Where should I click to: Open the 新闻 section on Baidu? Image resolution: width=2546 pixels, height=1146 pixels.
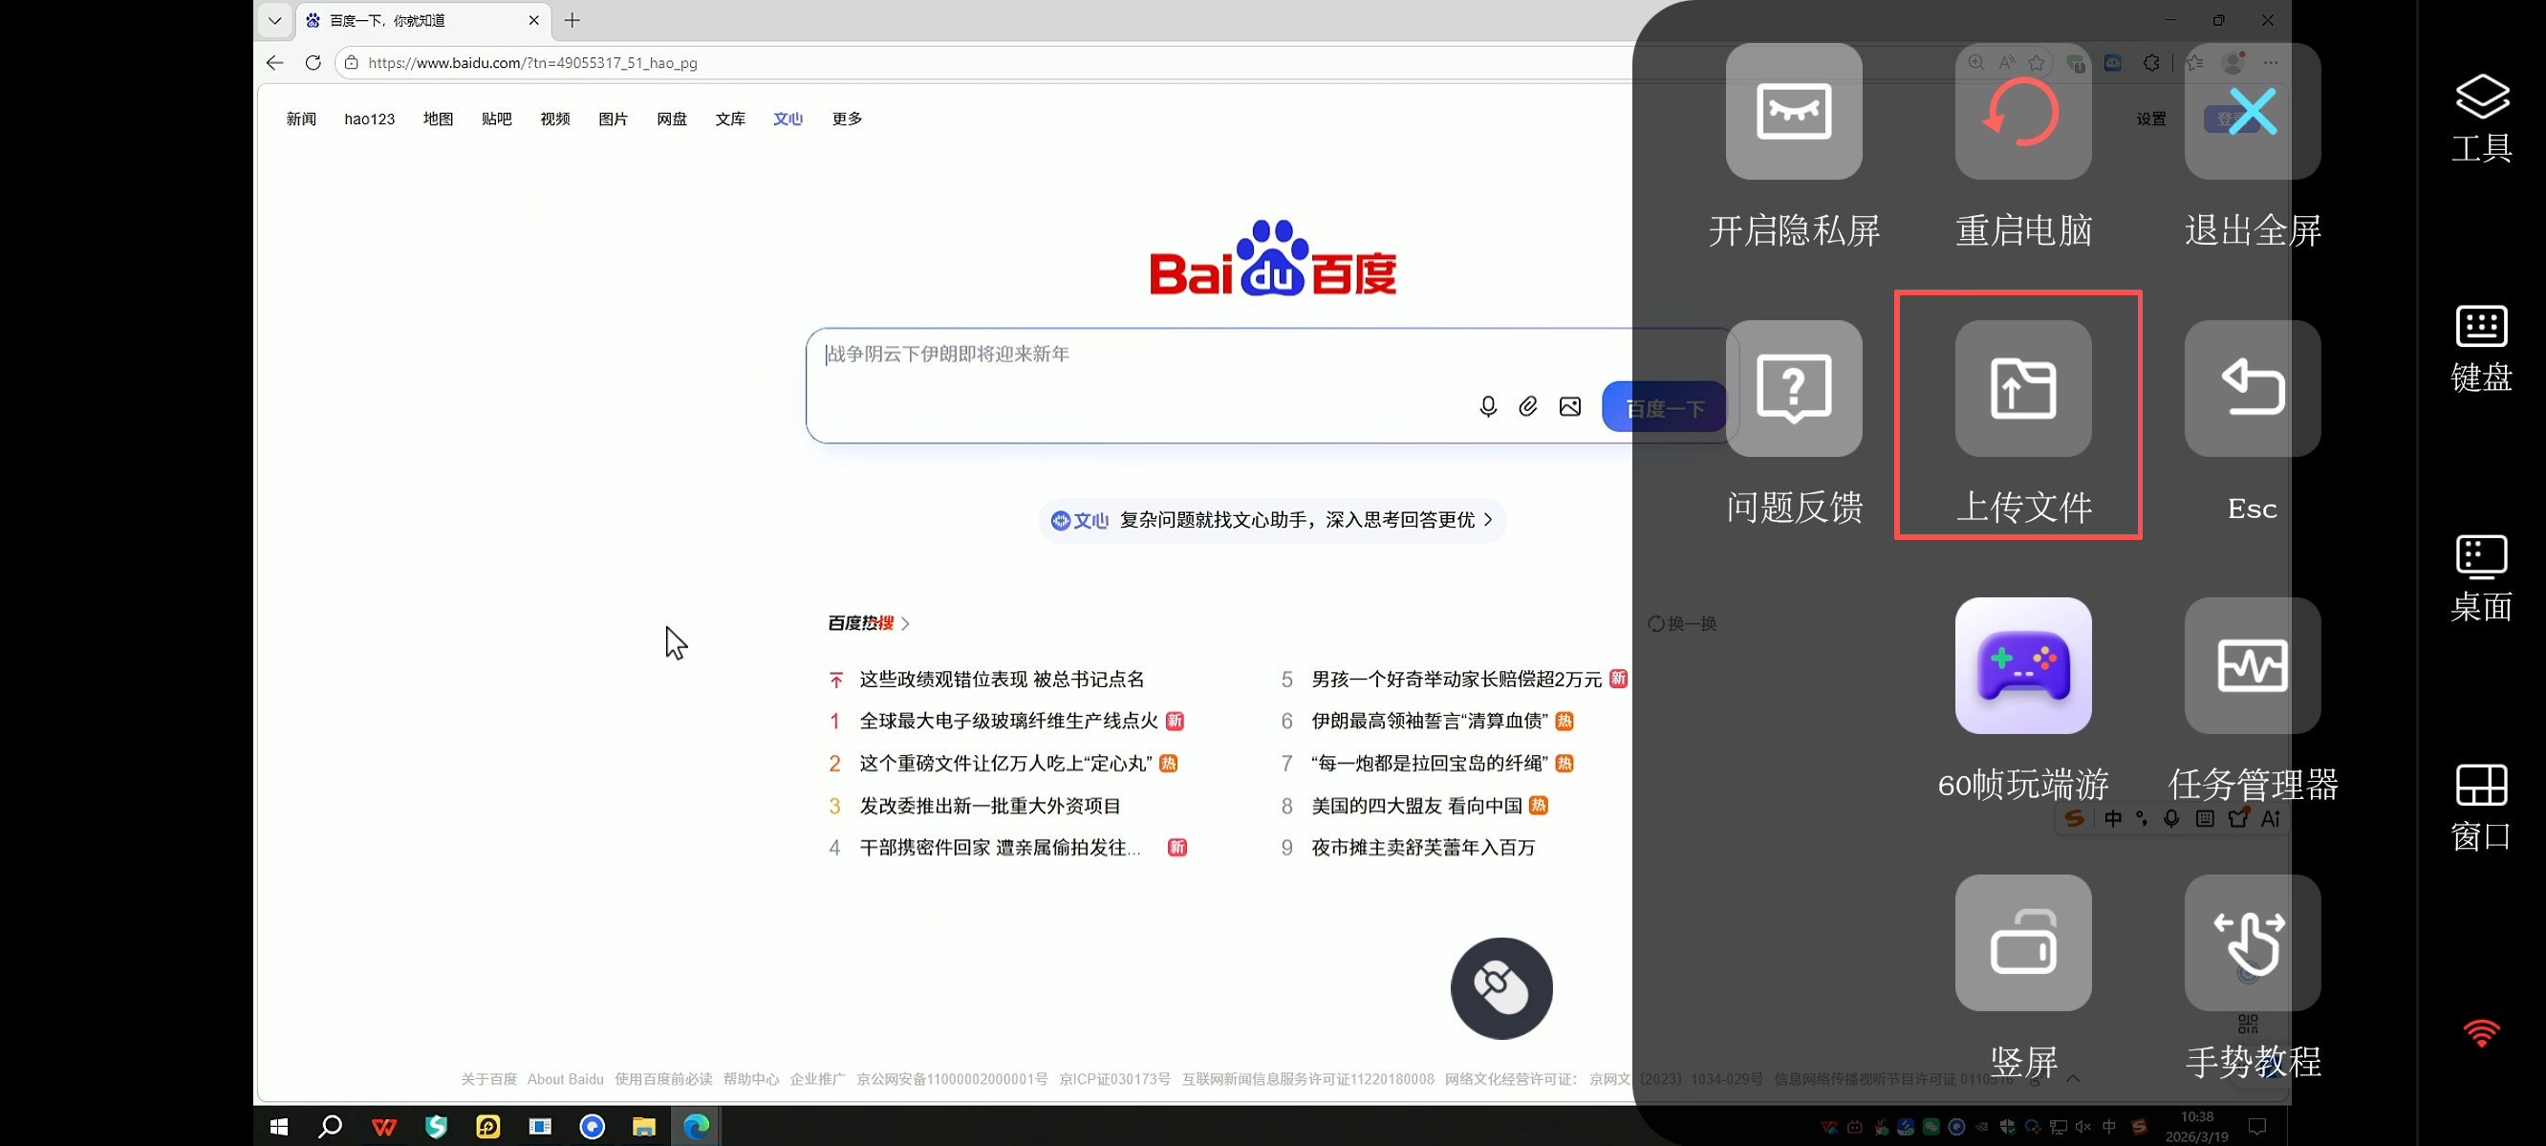coord(301,119)
